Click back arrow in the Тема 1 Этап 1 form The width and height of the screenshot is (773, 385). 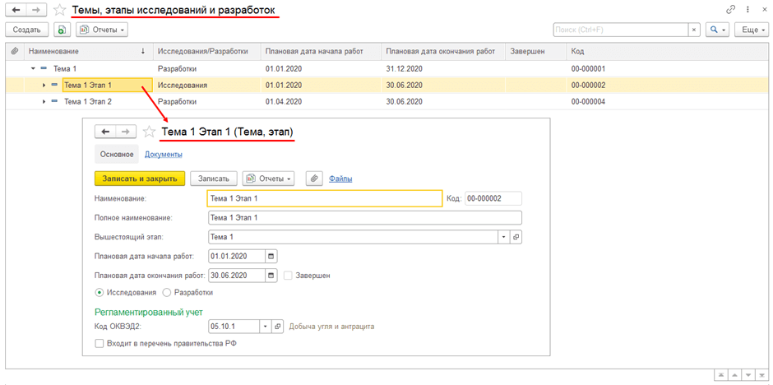click(105, 132)
